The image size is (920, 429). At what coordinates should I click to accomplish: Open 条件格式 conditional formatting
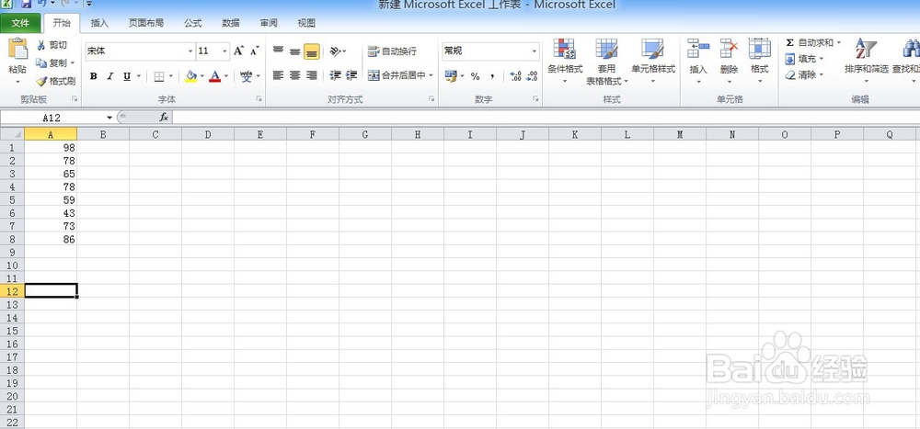click(565, 61)
